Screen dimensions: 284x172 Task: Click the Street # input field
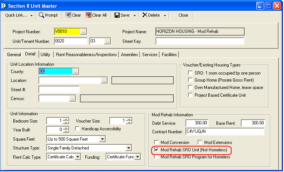click(59, 90)
